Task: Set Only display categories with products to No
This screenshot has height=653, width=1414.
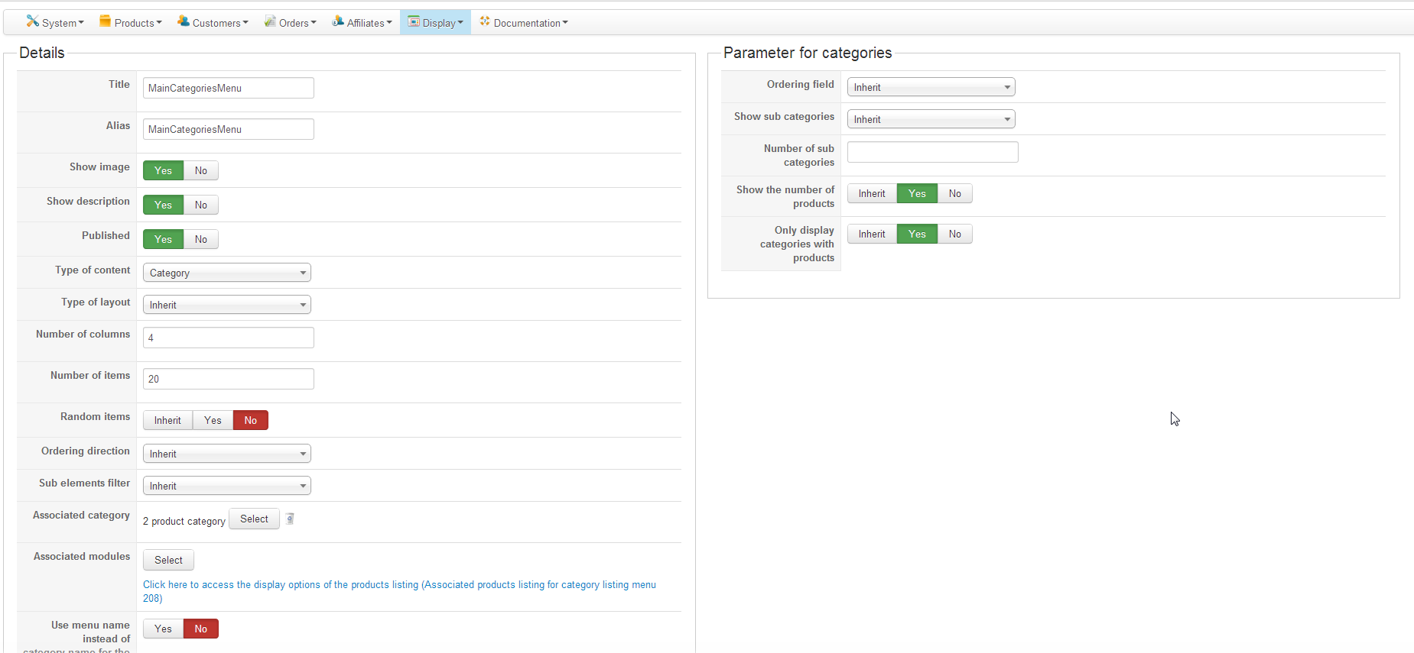Action: 955,234
